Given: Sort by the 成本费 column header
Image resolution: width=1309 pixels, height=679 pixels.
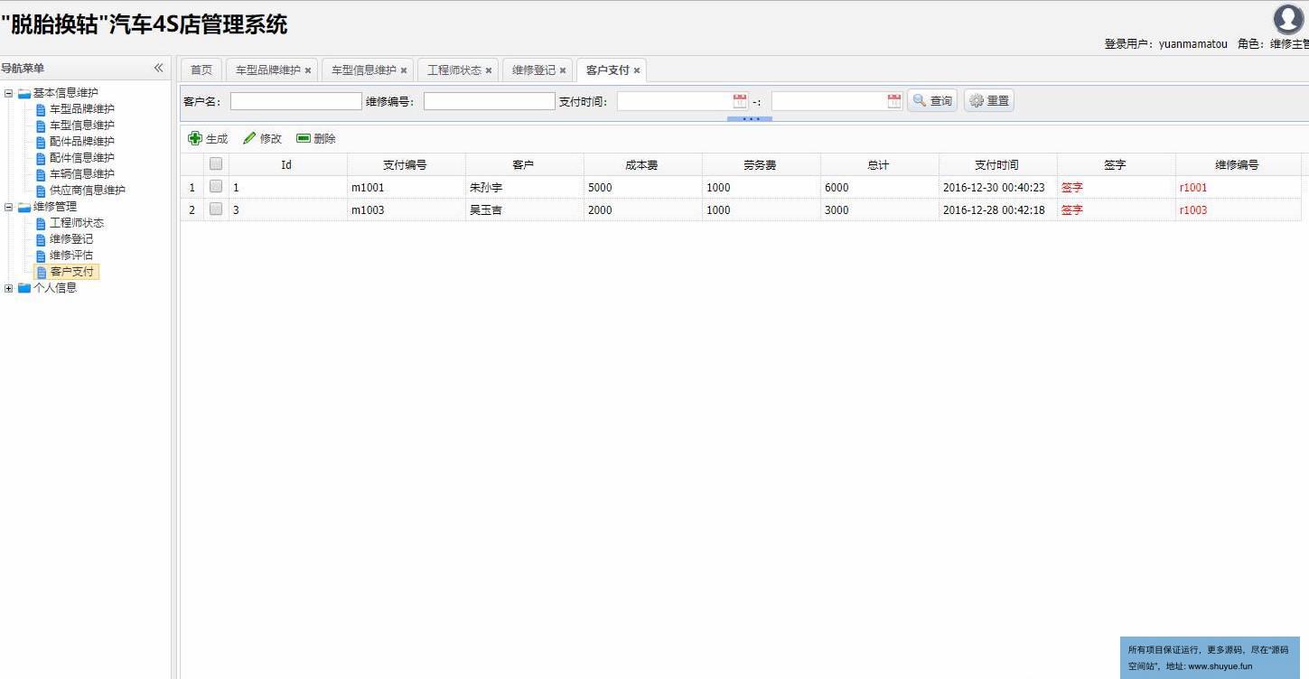Looking at the screenshot, I should [x=643, y=165].
